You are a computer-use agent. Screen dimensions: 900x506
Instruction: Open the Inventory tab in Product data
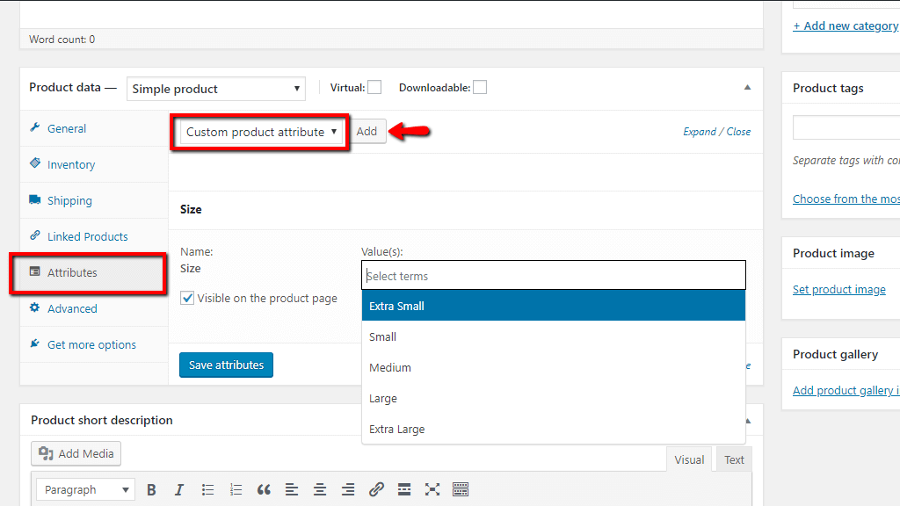tap(70, 164)
